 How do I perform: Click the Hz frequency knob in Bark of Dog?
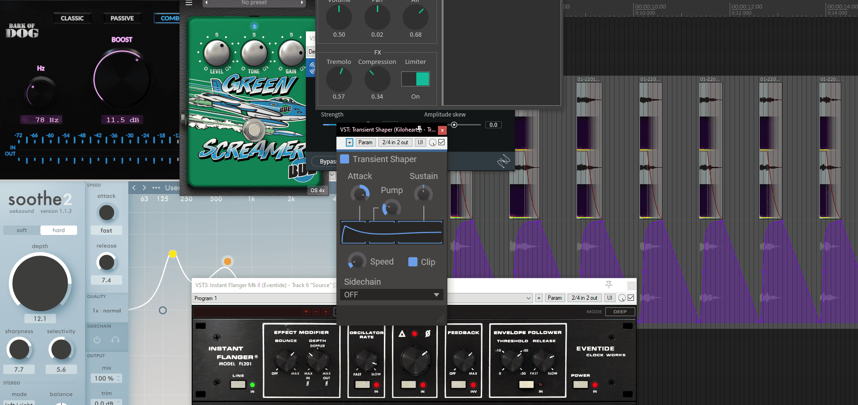click(41, 93)
